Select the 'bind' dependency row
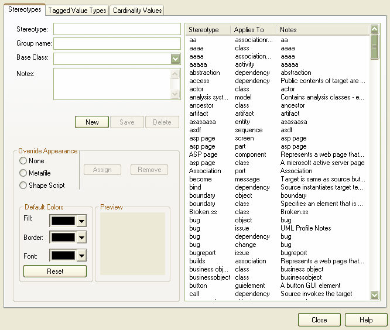 [278, 187]
